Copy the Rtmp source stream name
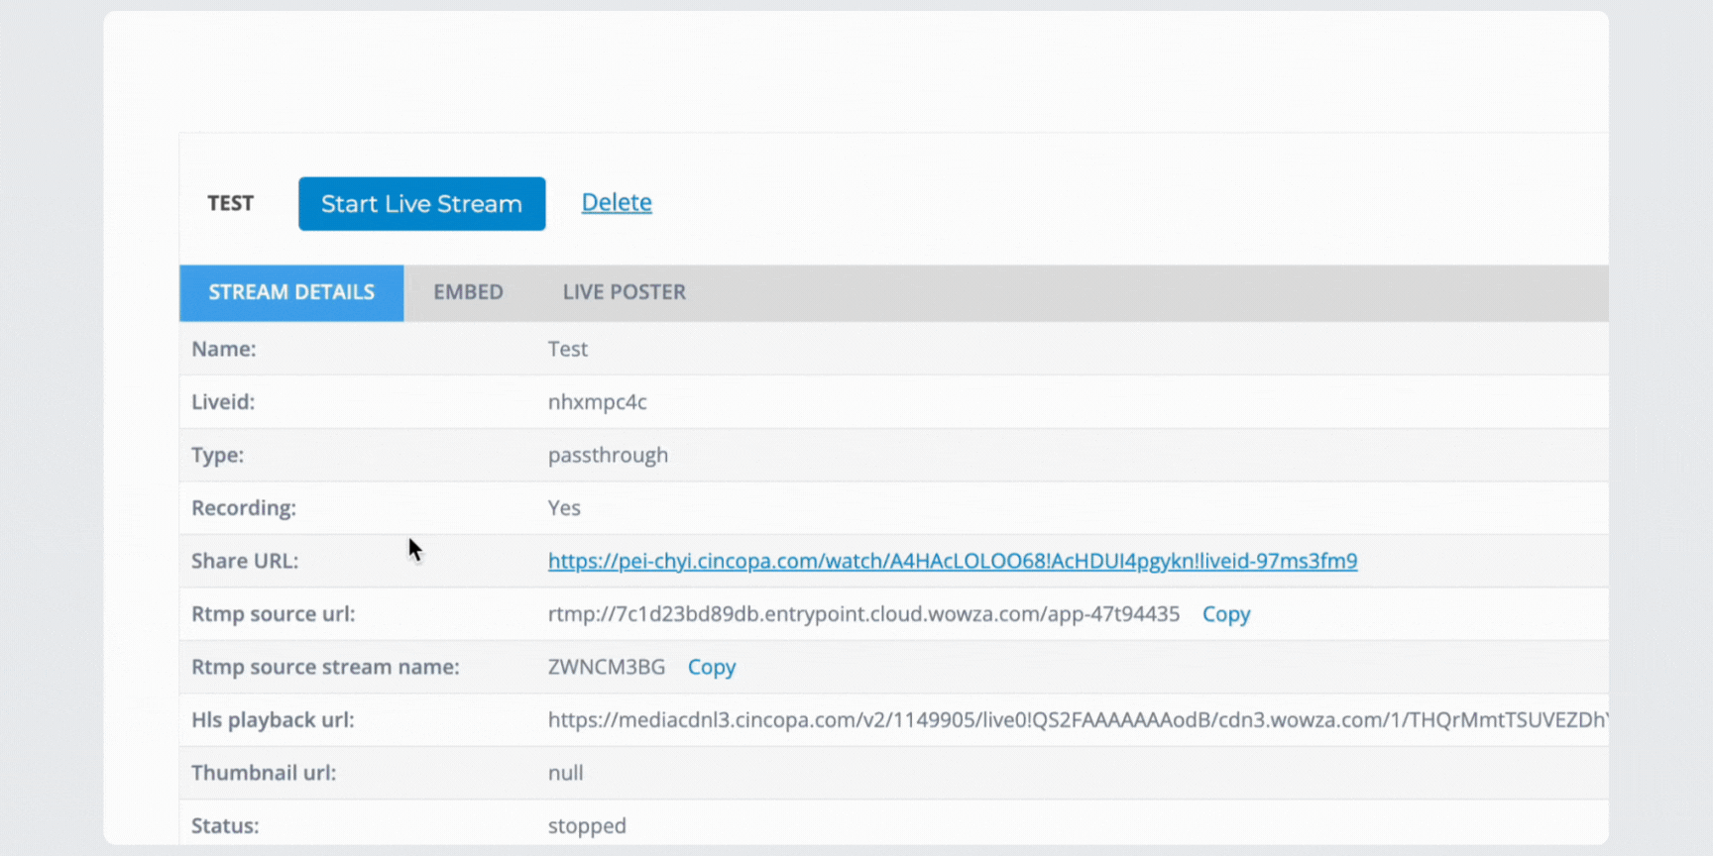 click(711, 667)
